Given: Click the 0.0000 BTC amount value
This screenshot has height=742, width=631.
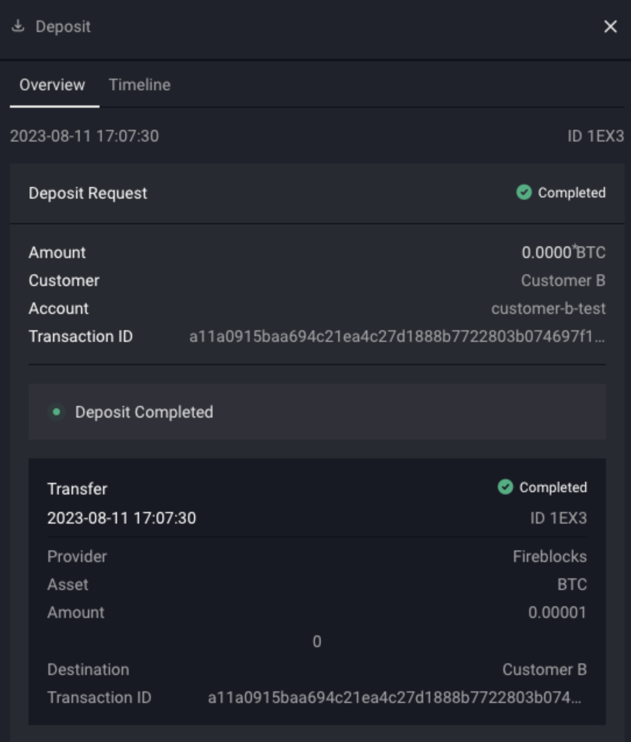Looking at the screenshot, I should (563, 253).
